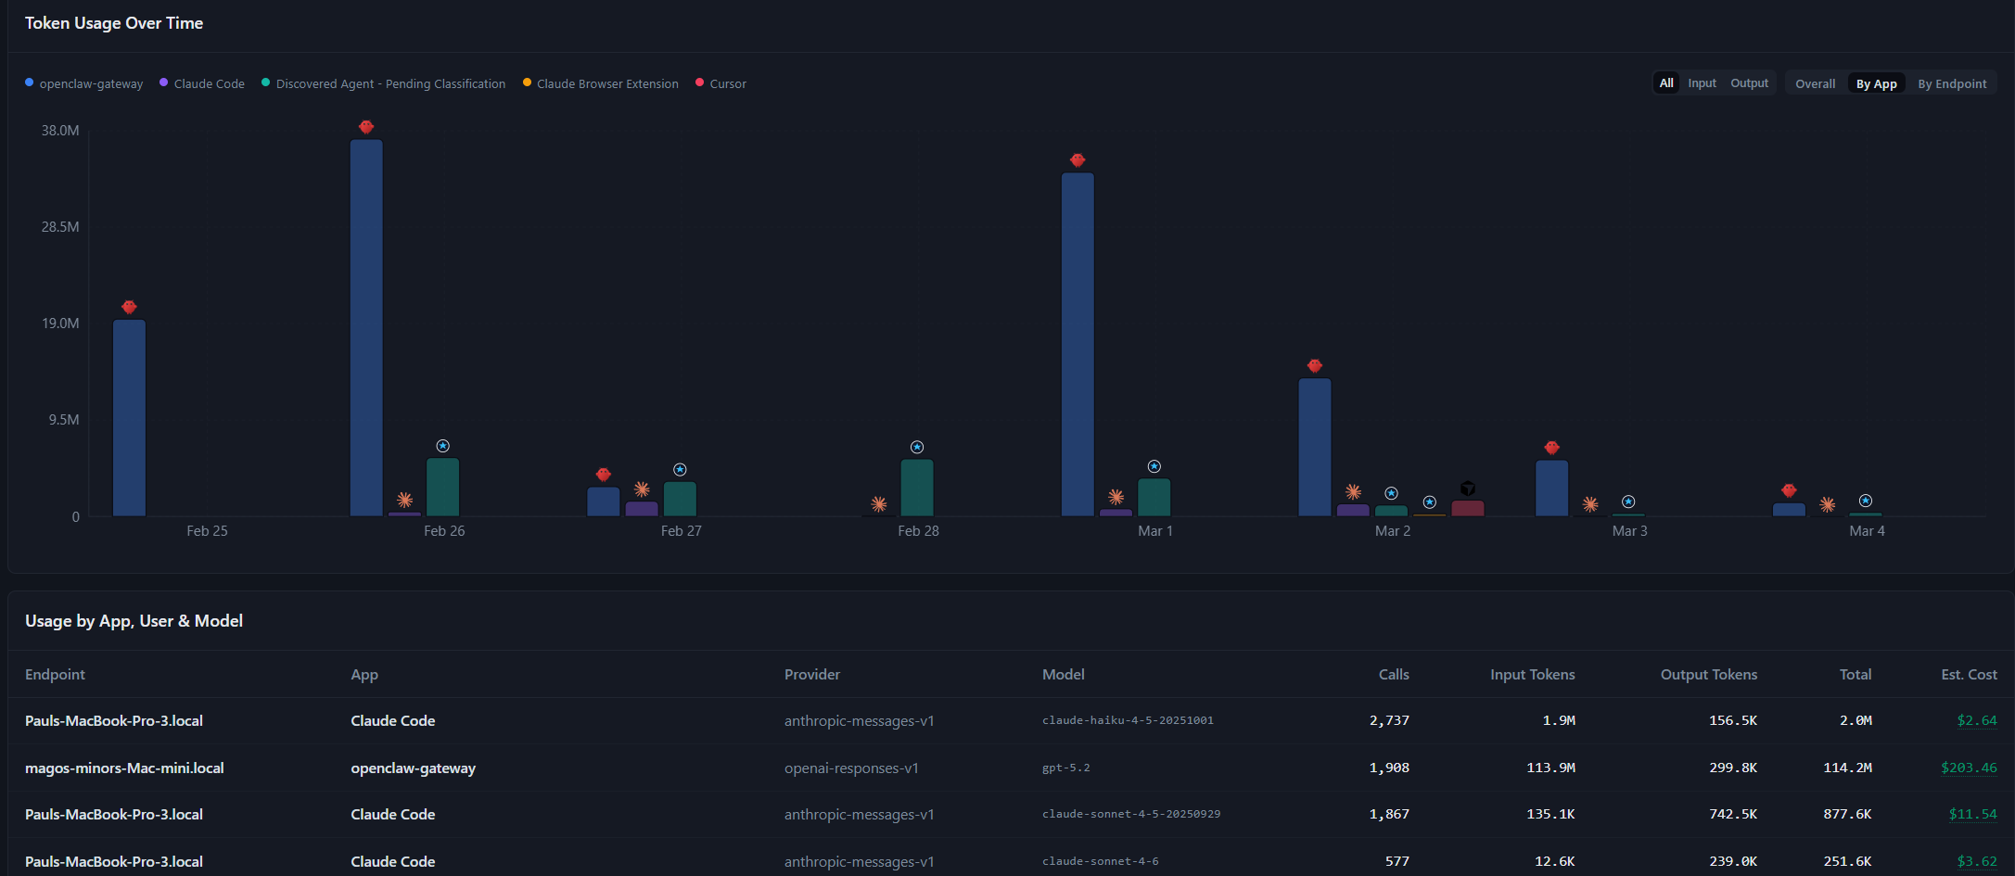Switch to the By Endpoint view
This screenshot has height=876, width=2015.
point(1951,83)
